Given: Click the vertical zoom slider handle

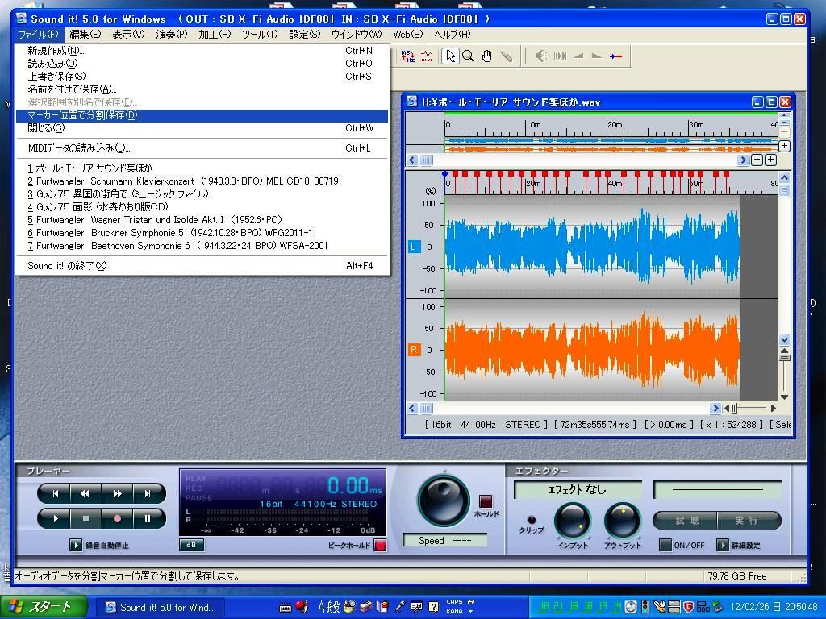Looking at the screenshot, I should tap(784, 358).
